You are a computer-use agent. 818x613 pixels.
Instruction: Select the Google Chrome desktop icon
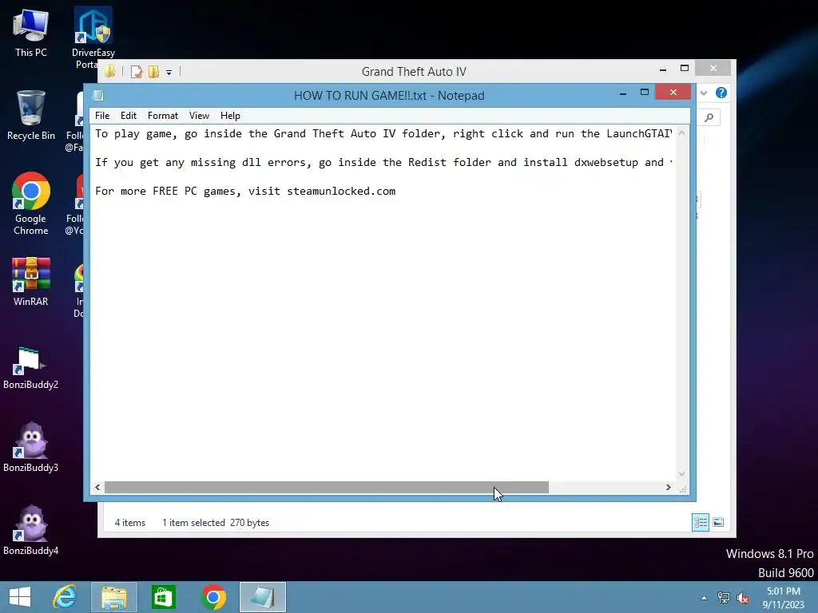tap(31, 204)
